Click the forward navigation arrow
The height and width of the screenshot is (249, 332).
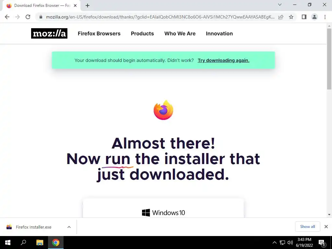point(18,17)
